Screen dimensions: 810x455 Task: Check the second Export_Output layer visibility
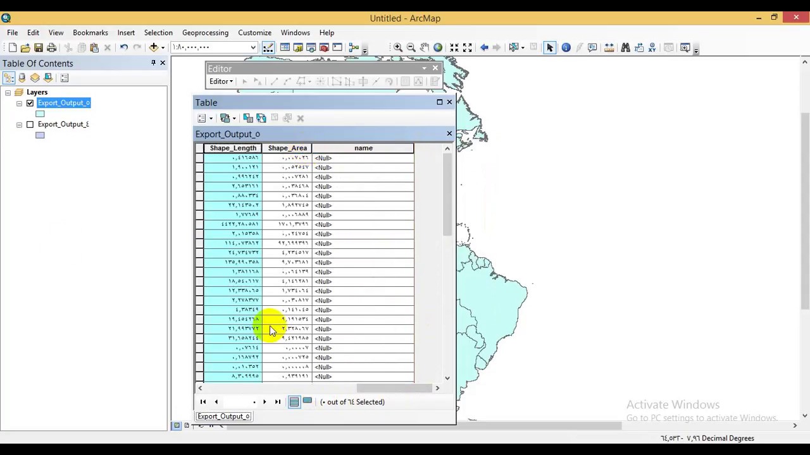[x=30, y=124]
